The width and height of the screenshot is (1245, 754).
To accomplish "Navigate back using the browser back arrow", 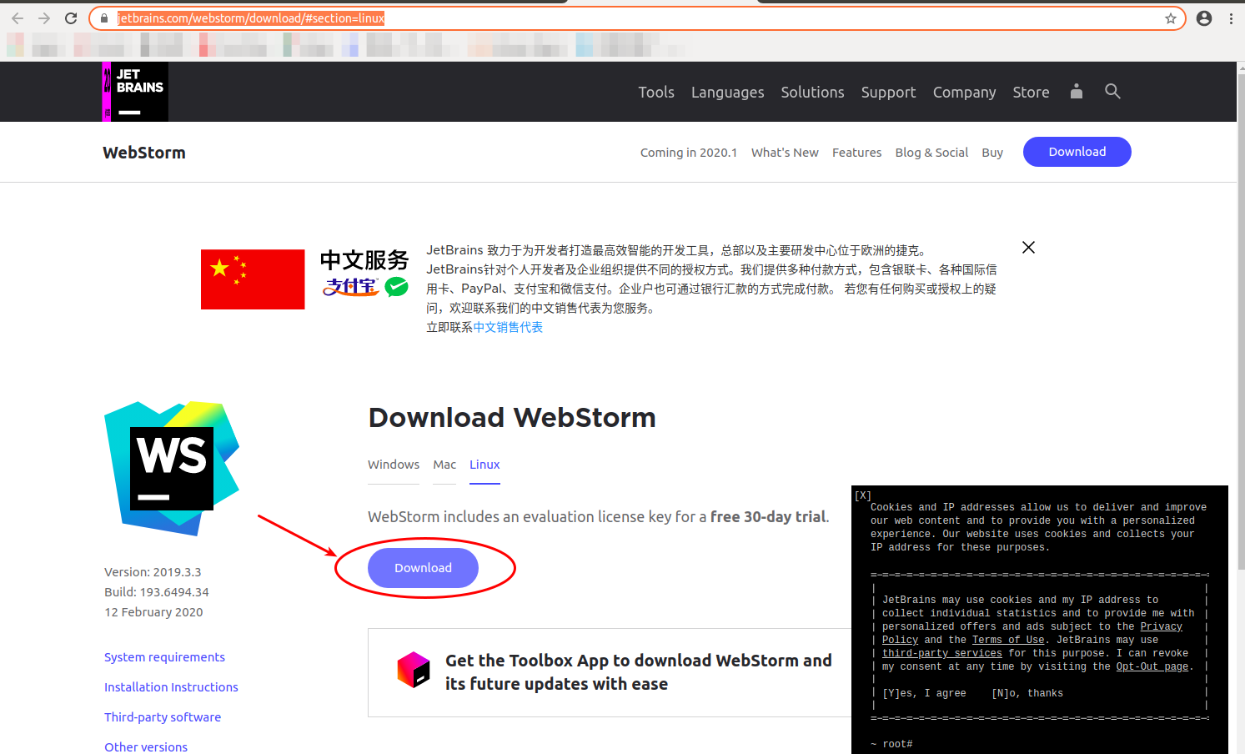I will pyautogui.click(x=17, y=18).
